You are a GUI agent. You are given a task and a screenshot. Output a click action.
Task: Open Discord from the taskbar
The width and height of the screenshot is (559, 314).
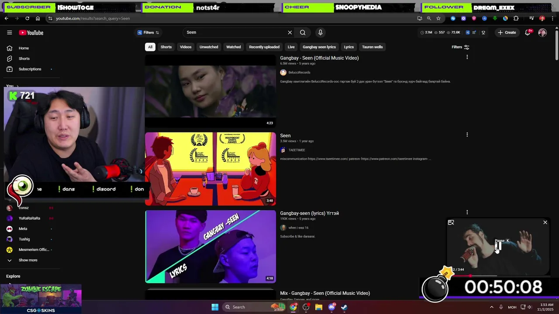pyautogui.click(x=331, y=307)
